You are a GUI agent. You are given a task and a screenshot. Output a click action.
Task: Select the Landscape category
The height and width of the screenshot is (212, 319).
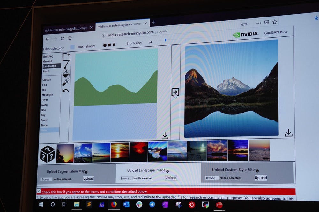tap(52, 66)
